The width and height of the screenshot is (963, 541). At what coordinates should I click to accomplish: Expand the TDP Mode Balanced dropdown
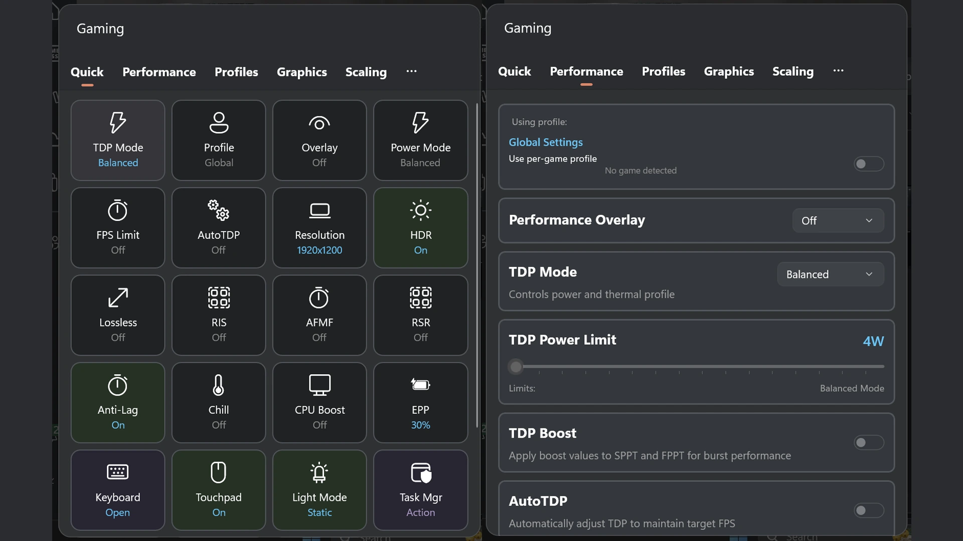point(830,274)
